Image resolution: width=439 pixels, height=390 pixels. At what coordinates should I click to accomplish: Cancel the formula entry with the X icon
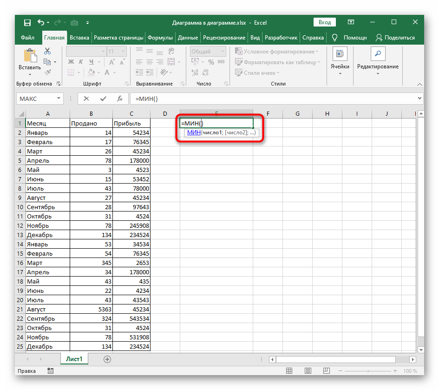(x=86, y=99)
